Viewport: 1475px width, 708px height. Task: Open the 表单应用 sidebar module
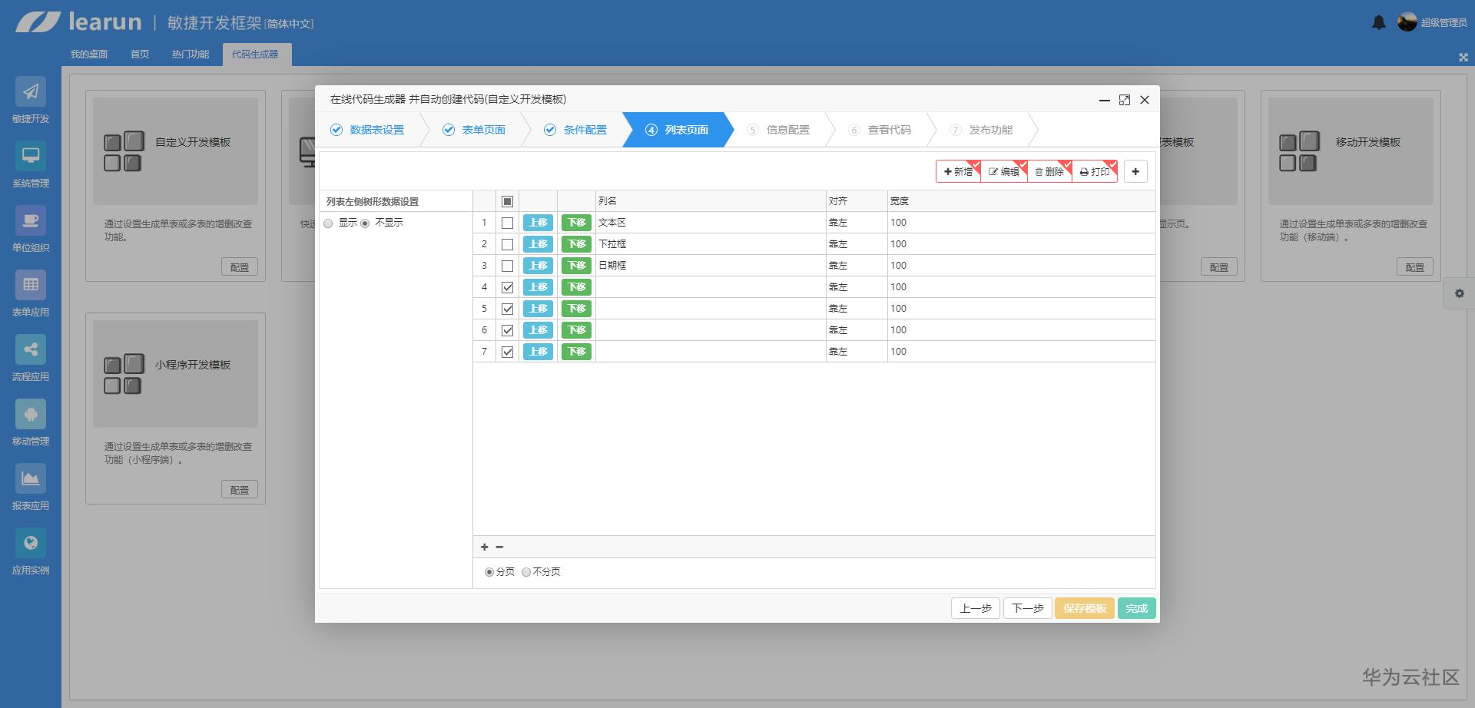tap(31, 294)
